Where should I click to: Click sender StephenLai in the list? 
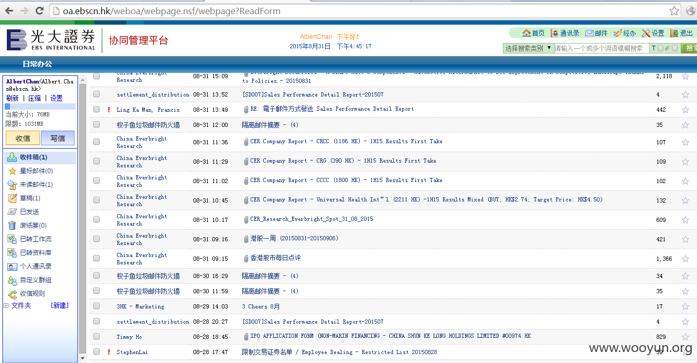point(132,352)
